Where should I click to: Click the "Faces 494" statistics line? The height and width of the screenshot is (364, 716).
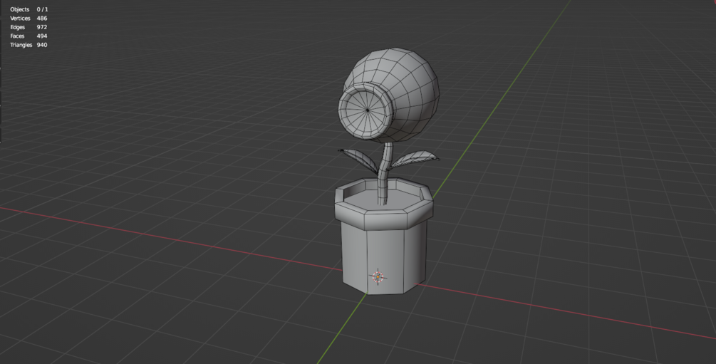pyautogui.click(x=28, y=36)
